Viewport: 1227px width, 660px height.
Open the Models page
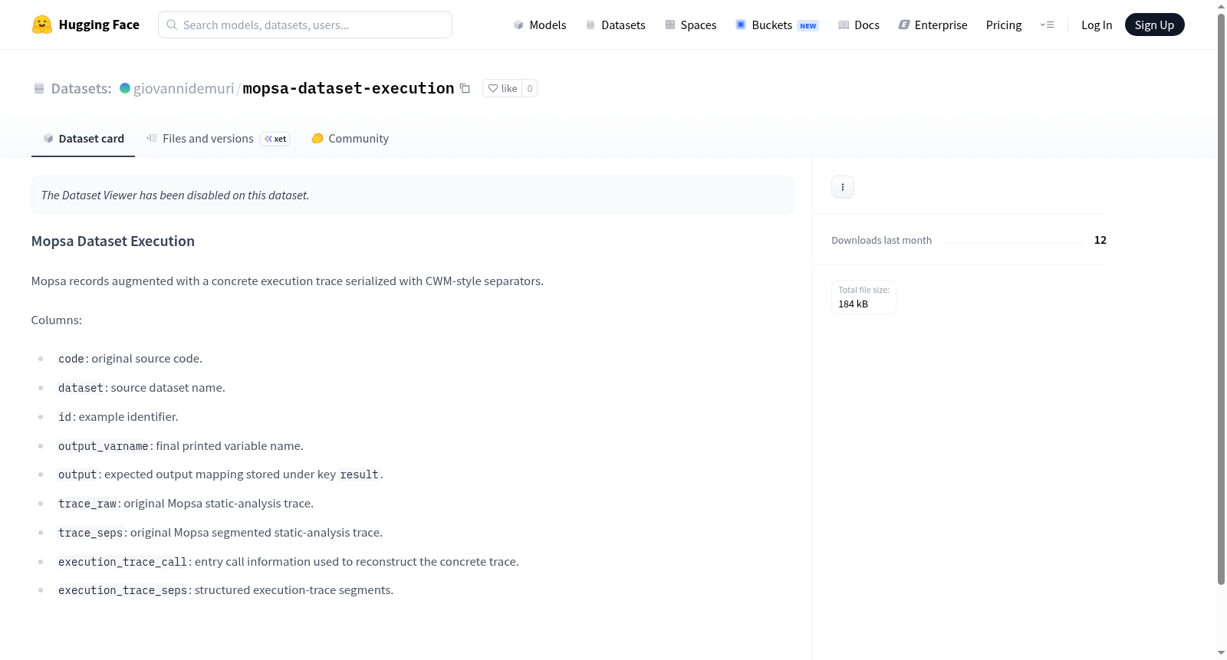(540, 25)
